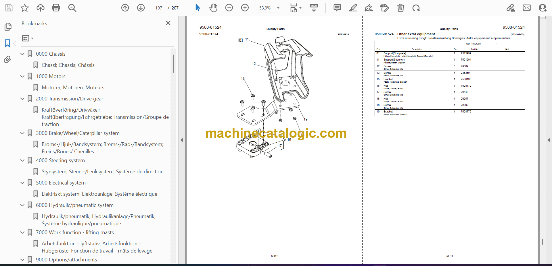
Task: Open the 4000 Steering system bookmark
Action: 60,160
